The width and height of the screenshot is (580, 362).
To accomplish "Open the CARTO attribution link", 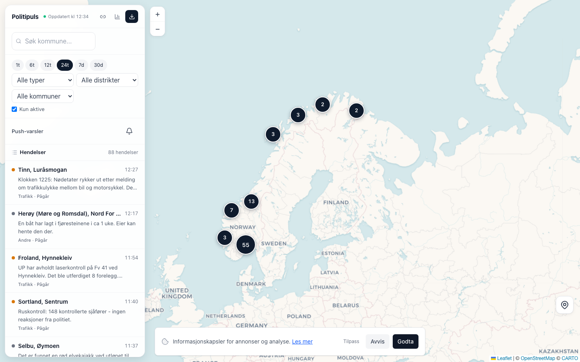I will coord(570,358).
